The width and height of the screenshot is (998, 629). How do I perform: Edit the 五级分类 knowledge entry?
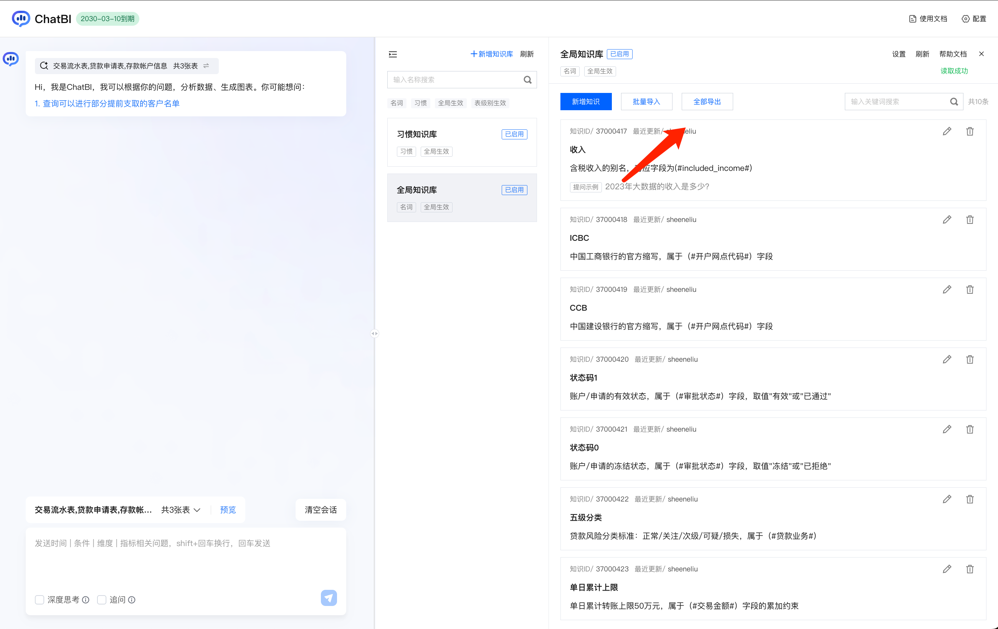tap(947, 499)
